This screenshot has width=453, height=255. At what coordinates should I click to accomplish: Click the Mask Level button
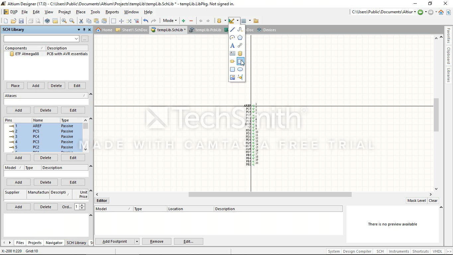click(416, 201)
